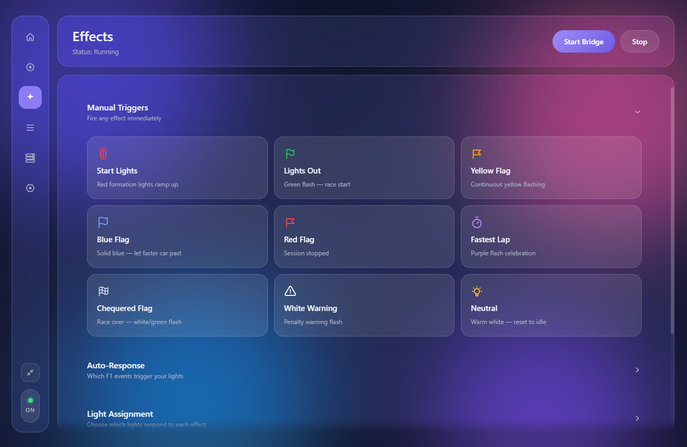Toggle the ON power switch
The image size is (687, 447).
pos(30,405)
